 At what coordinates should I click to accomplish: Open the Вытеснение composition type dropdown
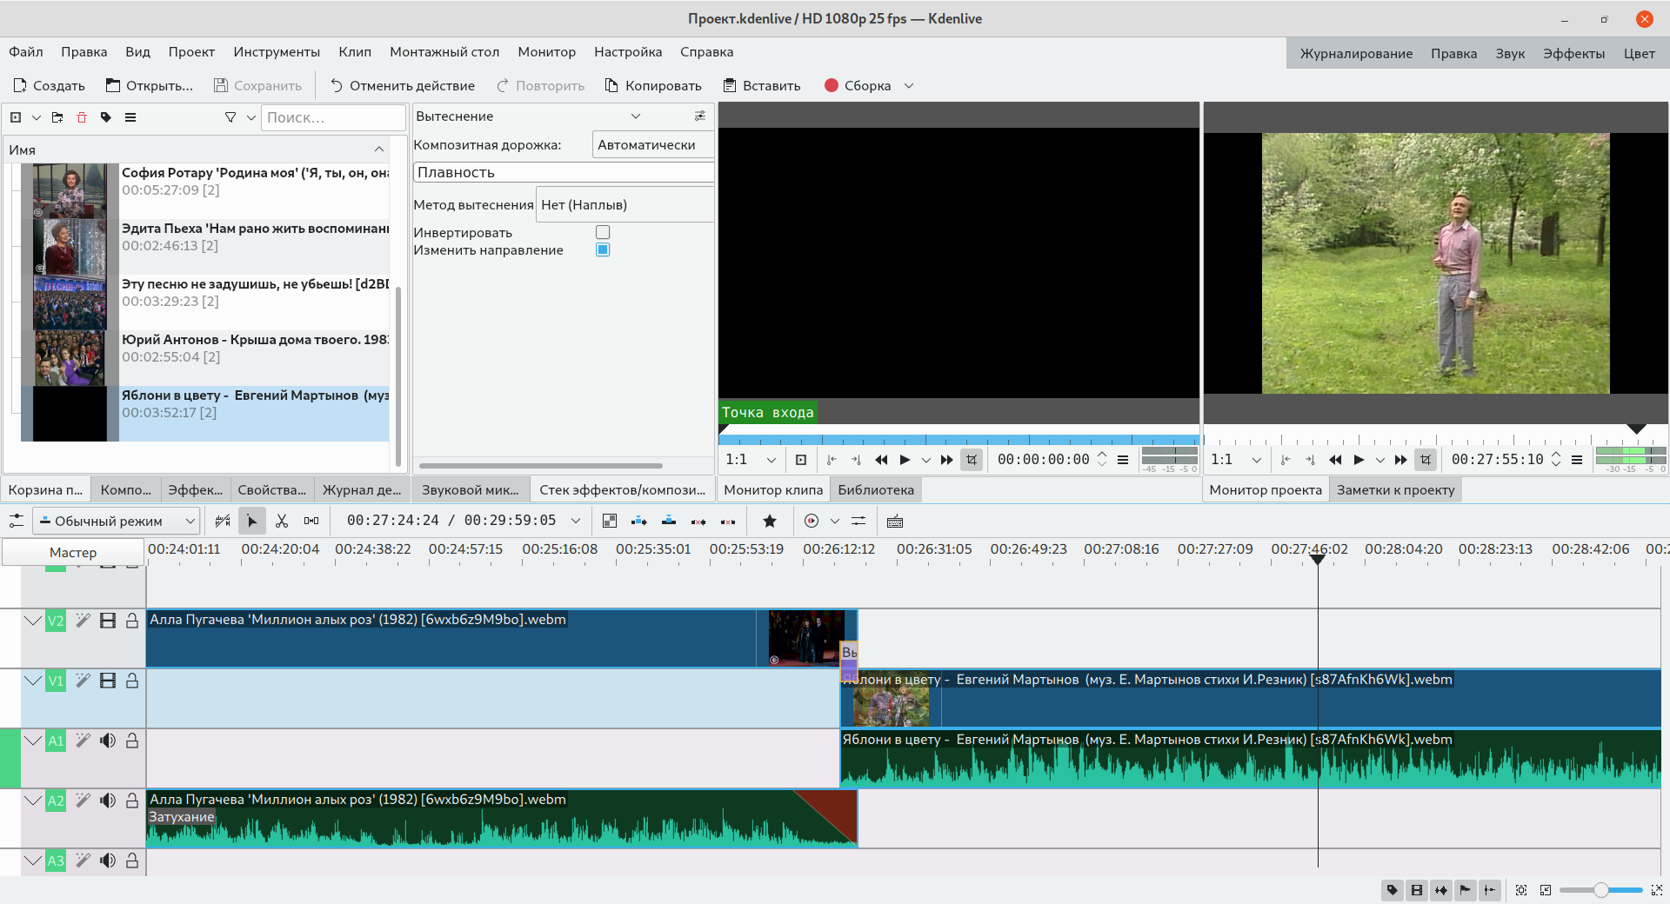[528, 116]
